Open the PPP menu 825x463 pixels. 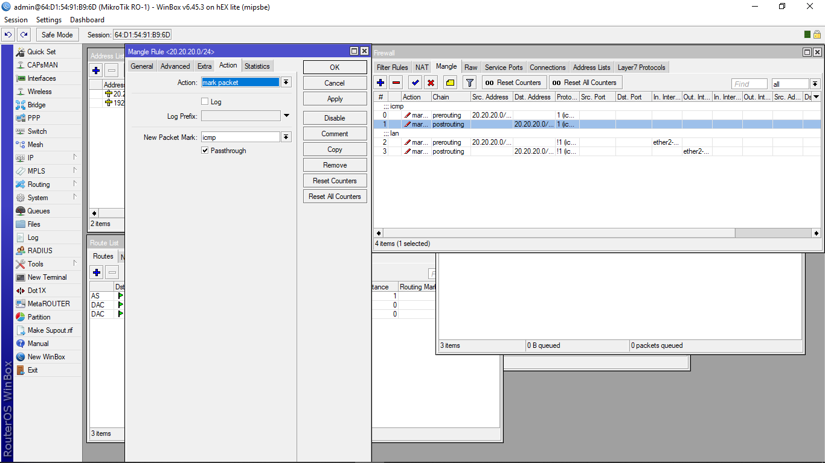coord(34,118)
